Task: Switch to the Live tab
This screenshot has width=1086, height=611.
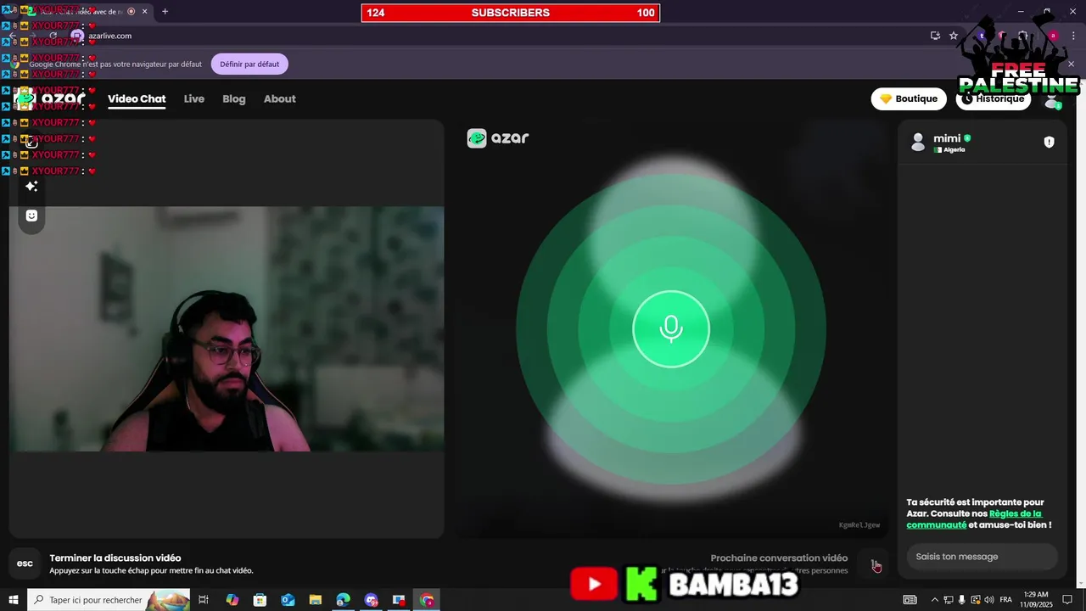Action: point(194,99)
